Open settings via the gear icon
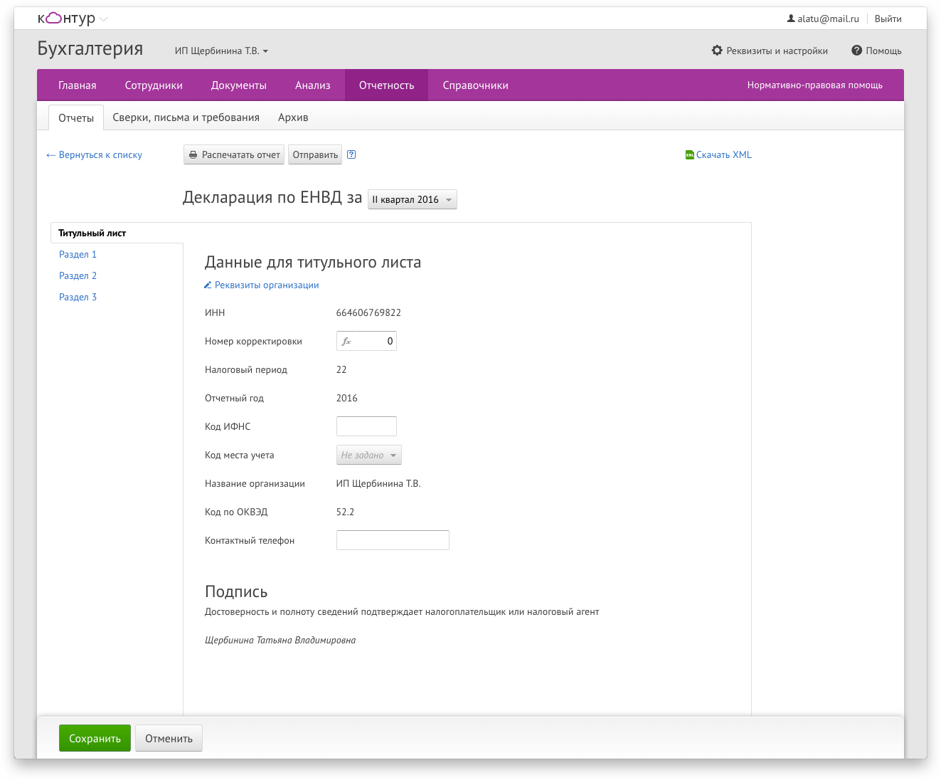The height and width of the screenshot is (780, 941). [717, 51]
